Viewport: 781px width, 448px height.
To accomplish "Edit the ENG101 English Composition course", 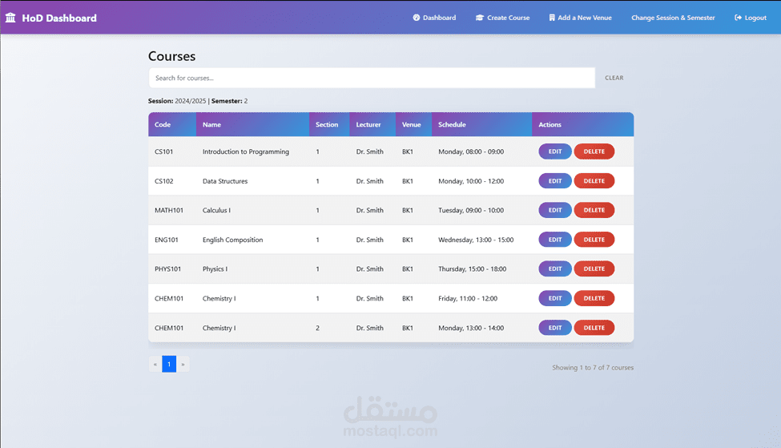I will [555, 240].
